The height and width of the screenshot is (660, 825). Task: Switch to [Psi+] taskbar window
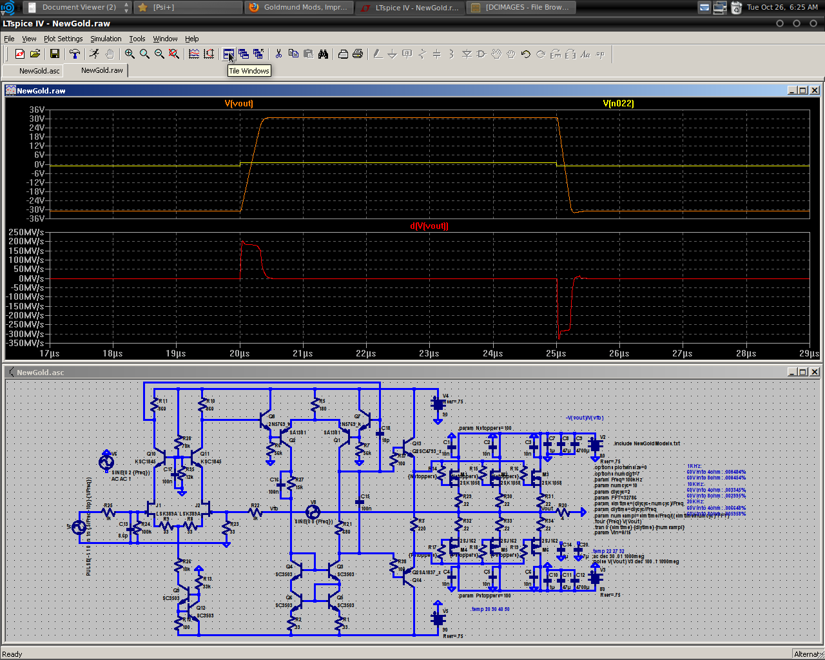[187, 7]
